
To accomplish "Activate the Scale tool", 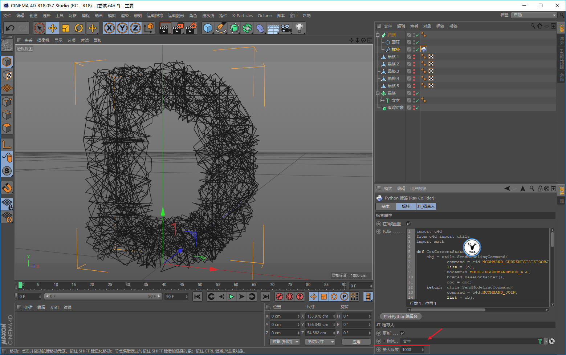I will pyautogui.click(x=66, y=28).
